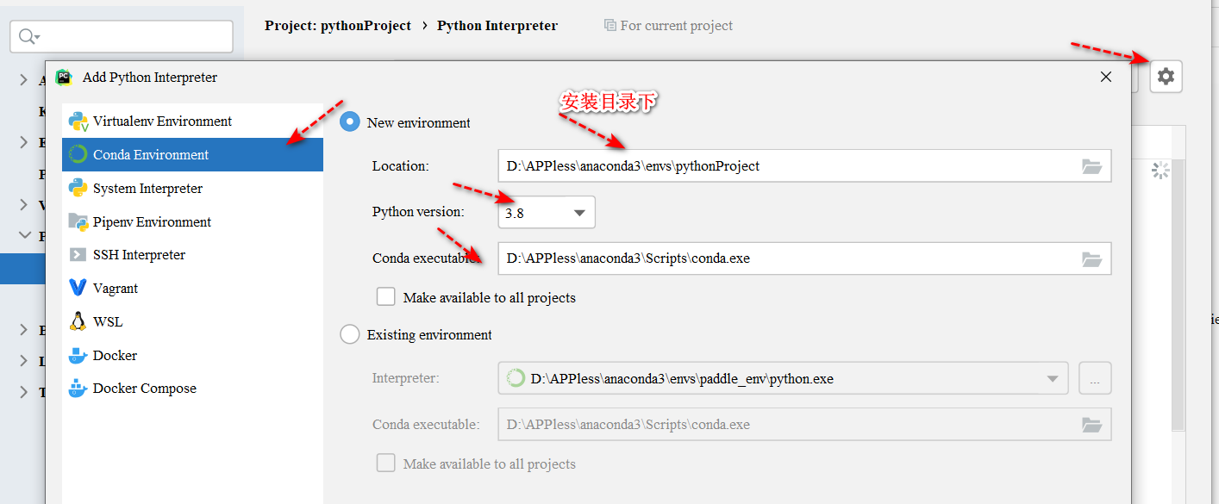
Task: Browse folder for Conda executable path
Action: tap(1092, 258)
